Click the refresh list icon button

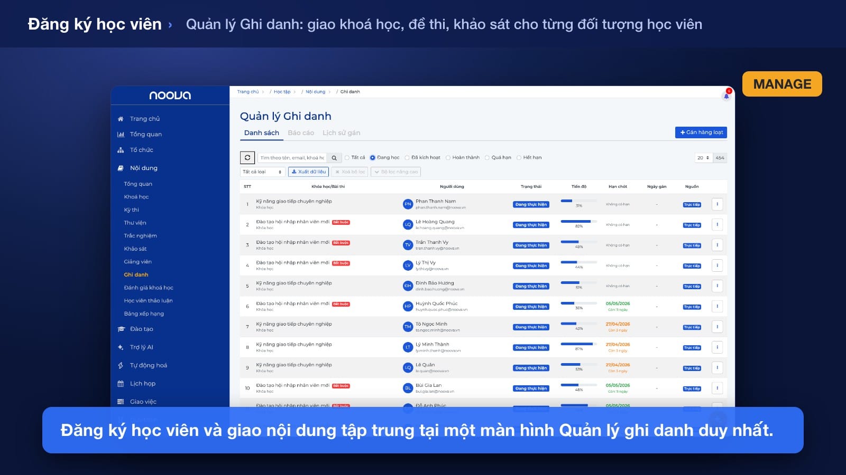[x=247, y=157]
